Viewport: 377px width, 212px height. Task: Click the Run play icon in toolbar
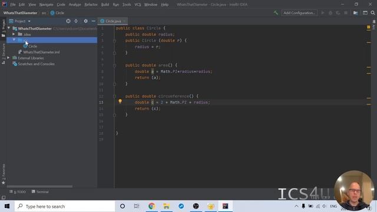[x=323, y=13]
